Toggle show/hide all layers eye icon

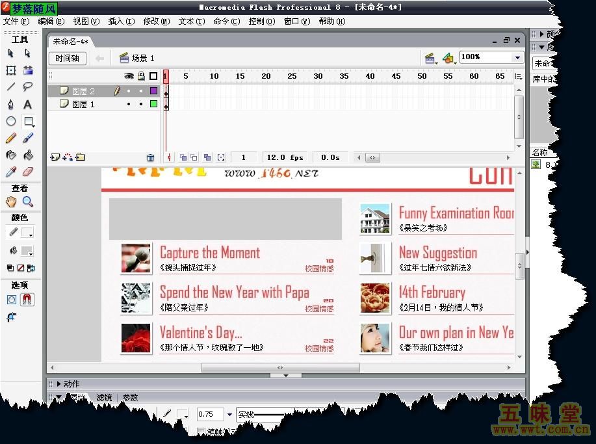pyautogui.click(x=129, y=76)
